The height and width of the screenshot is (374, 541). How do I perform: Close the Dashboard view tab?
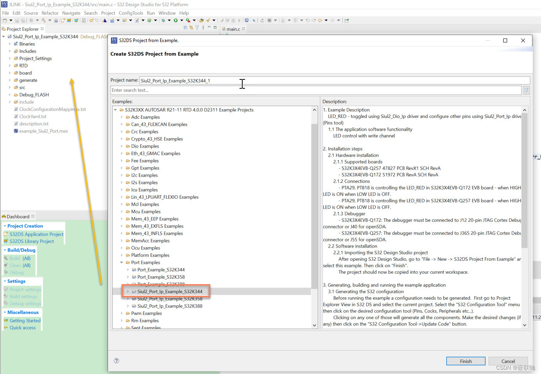click(33, 216)
